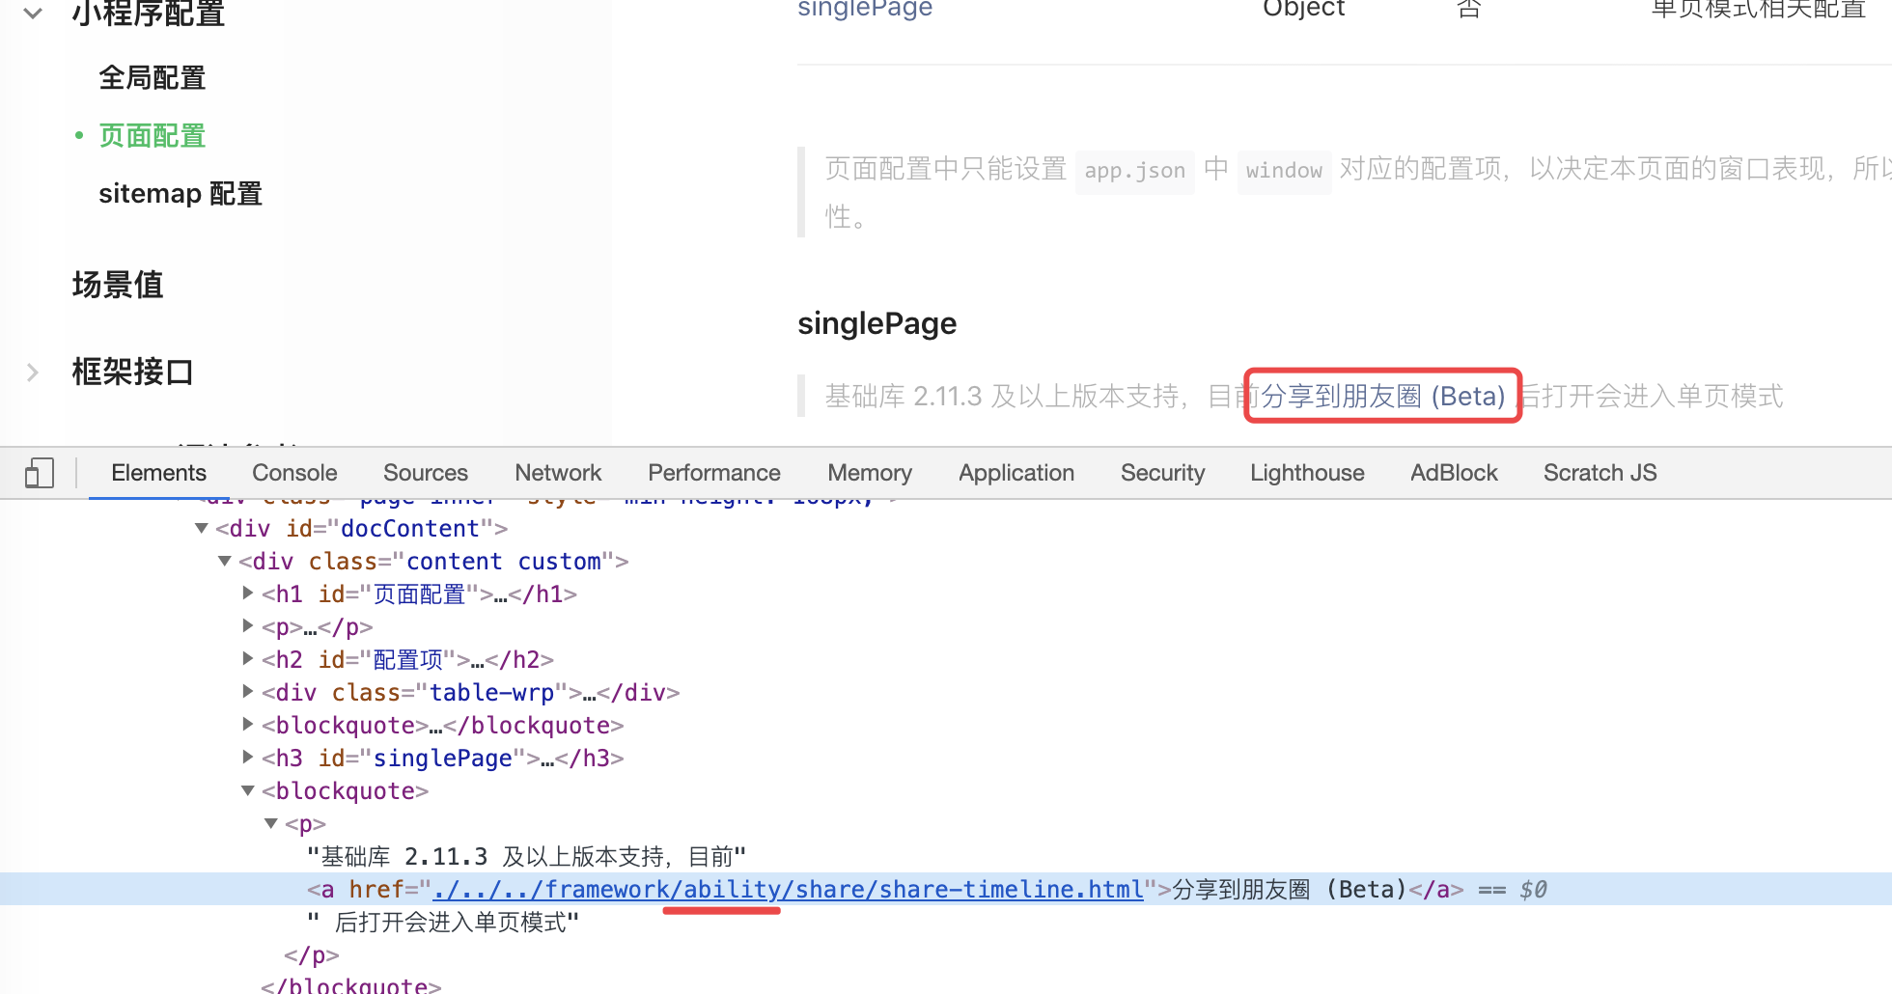Expand the 框架接口 sidebar section chevron

[33, 373]
